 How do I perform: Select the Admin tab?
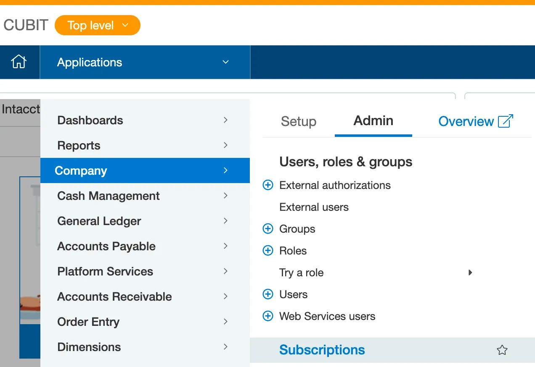(x=373, y=121)
